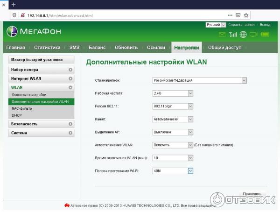
Task: Expand the Безопасность sidebar section
Action: point(41,124)
